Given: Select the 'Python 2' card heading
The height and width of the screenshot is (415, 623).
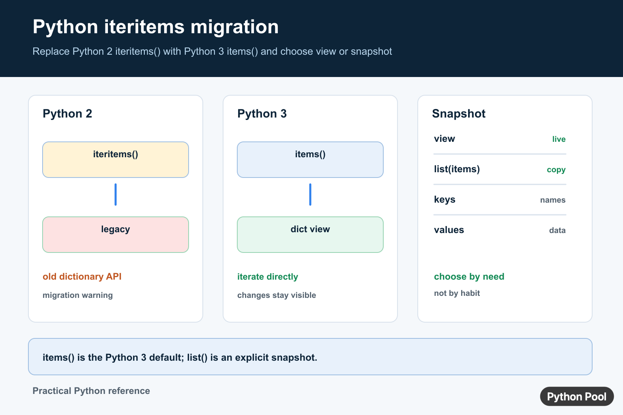Looking at the screenshot, I should tap(67, 113).
